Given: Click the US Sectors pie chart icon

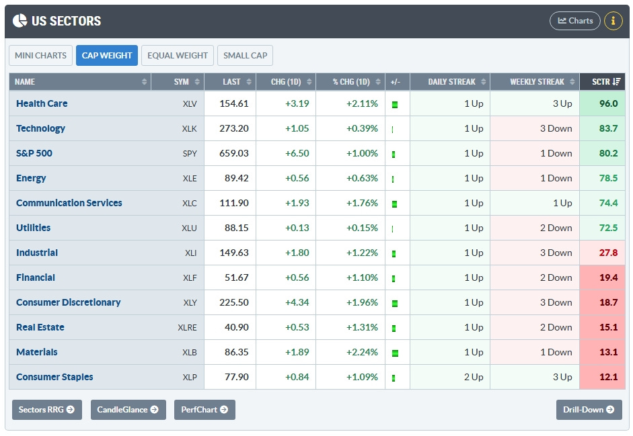Looking at the screenshot, I should coord(20,21).
